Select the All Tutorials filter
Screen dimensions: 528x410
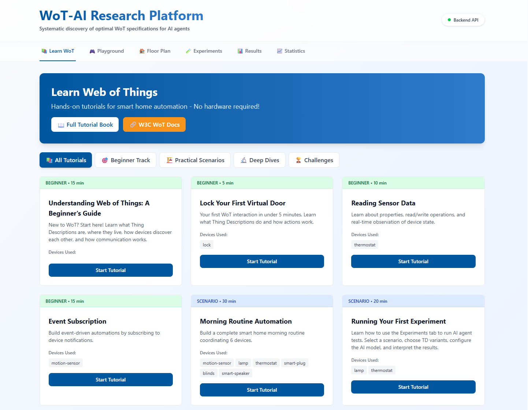click(x=66, y=160)
